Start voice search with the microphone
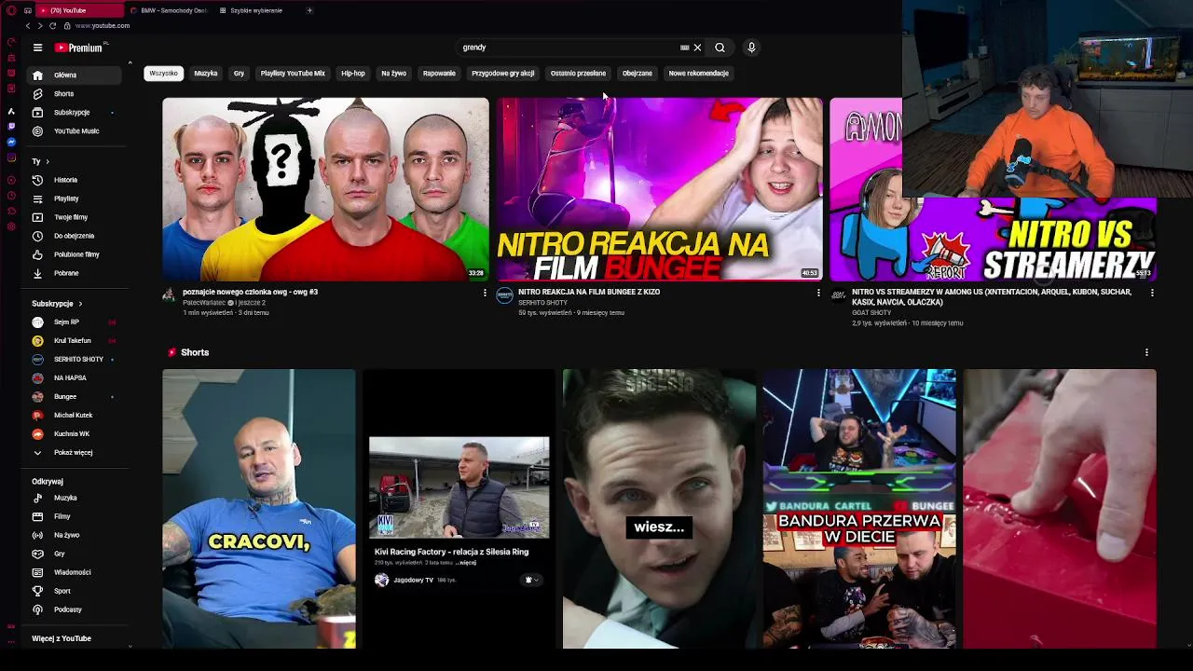This screenshot has height=671, width=1193. point(751,48)
